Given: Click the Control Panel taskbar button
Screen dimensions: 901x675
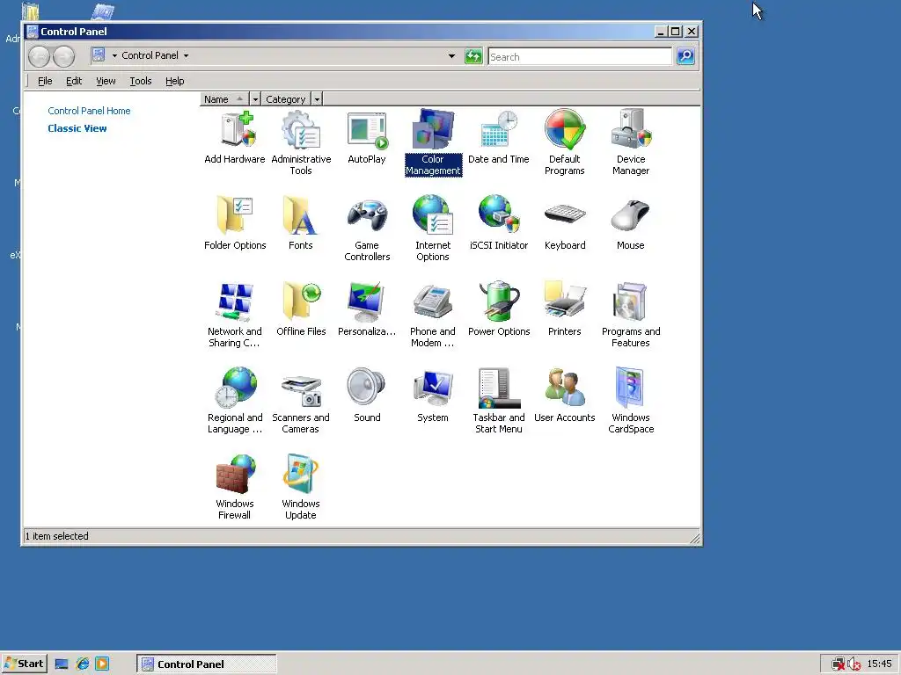Looking at the screenshot, I should click(206, 664).
